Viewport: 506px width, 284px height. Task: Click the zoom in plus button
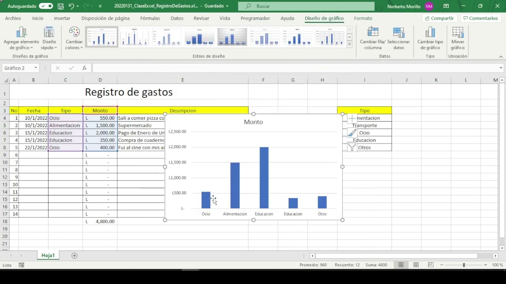click(485, 265)
